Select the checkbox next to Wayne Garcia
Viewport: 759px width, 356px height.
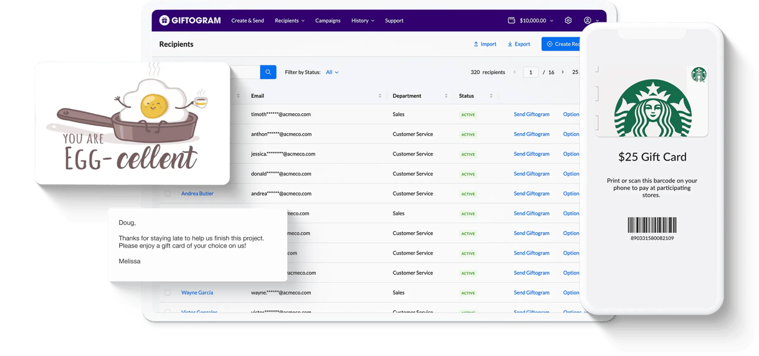(x=168, y=293)
